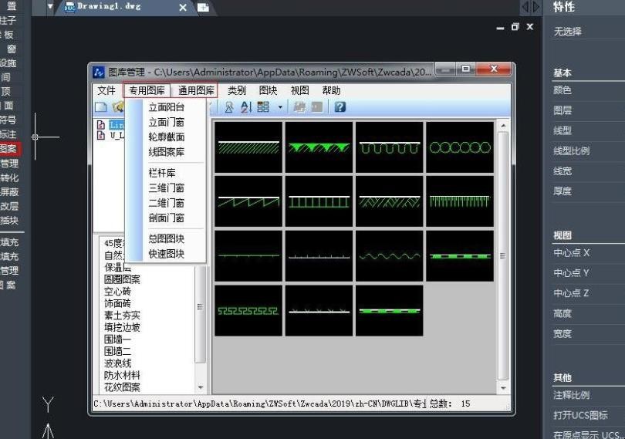
Task: Choose 立面阳台 from the dropdown menu
Action: click(x=166, y=107)
